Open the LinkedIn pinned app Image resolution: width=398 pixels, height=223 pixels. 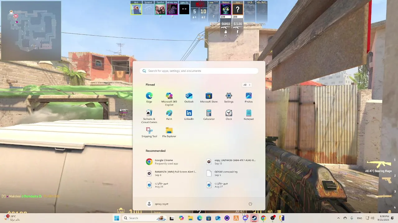coord(189,115)
